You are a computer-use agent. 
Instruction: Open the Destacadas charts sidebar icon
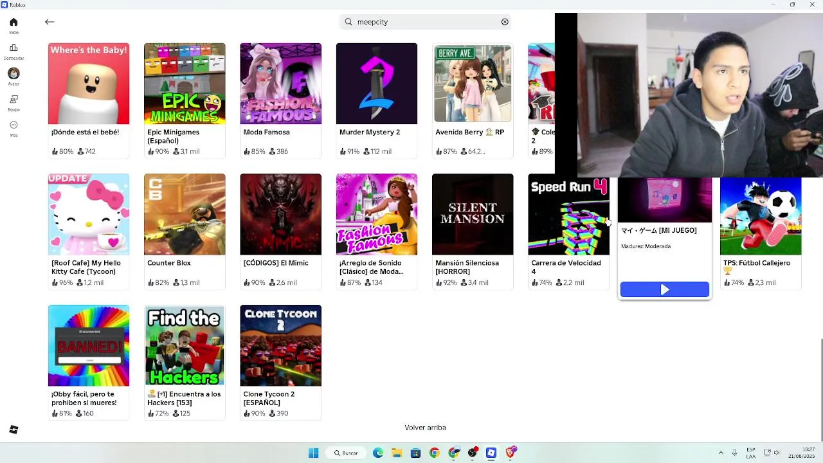tap(14, 48)
